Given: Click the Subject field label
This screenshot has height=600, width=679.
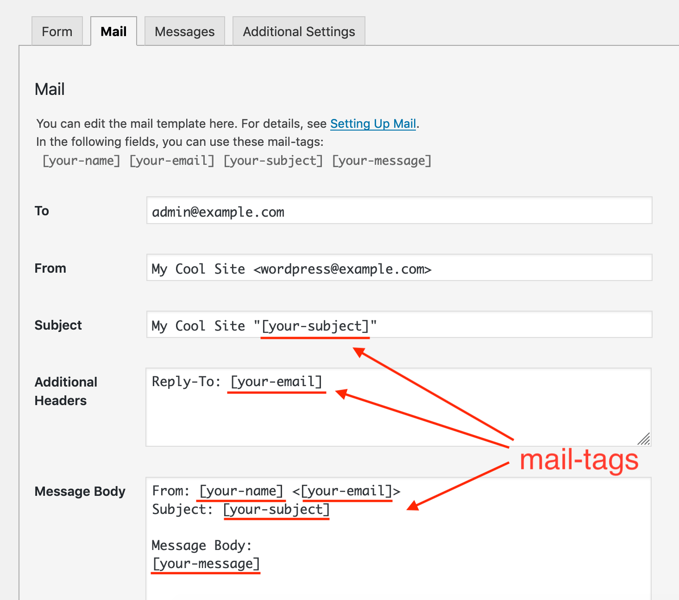Looking at the screenshot, I should (58, 325).
